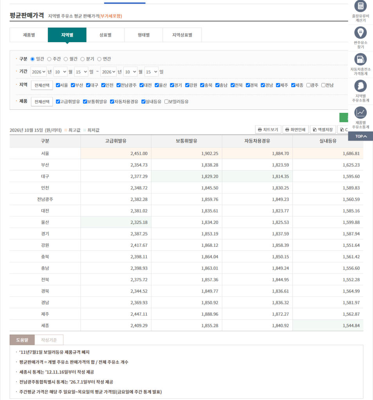Uncheck the 자동차용경유 product checkbox

[x=112, y=102]
